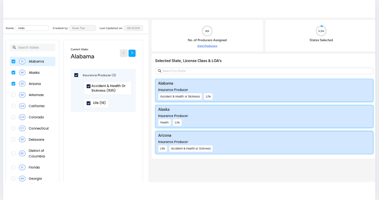Select Colorado in the states list
The width and height of the screenshot is (379, 200).
(36, 117)
